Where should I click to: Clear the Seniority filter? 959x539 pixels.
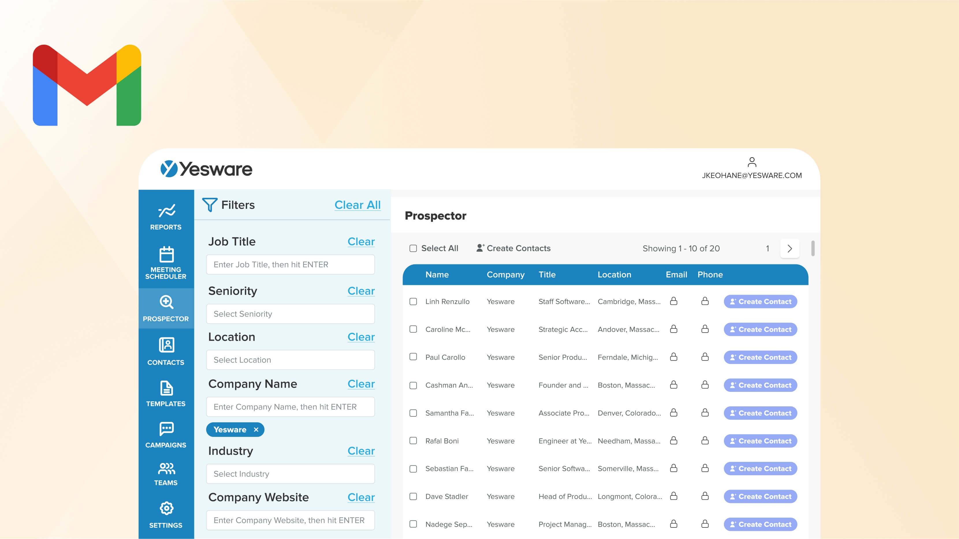tap(361, 291)
